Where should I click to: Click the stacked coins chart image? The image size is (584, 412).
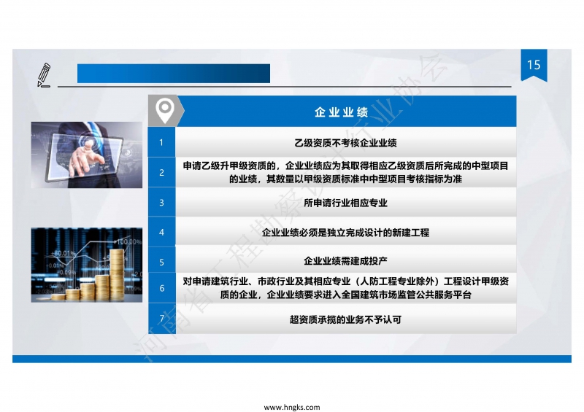(86, 264)
